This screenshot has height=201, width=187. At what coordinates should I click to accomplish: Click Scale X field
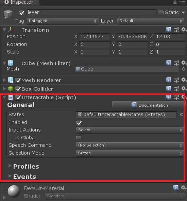pos(95,52)
